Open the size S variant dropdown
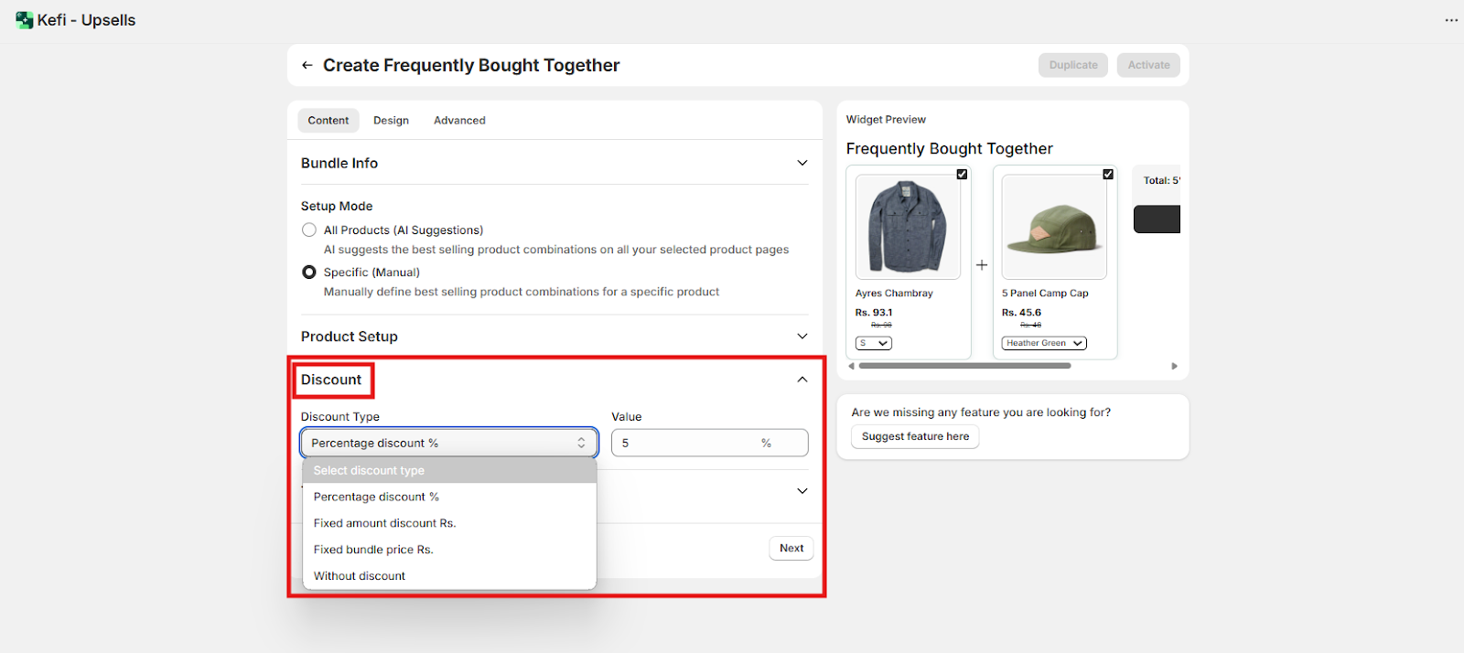 (x=874, y=343)
